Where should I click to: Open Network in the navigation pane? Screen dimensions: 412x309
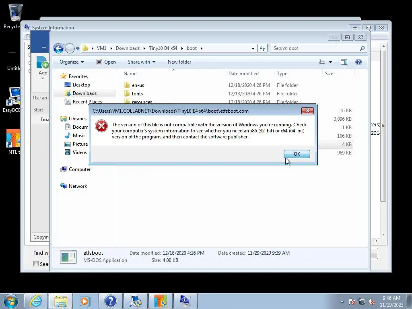click(x=78, y=186)
